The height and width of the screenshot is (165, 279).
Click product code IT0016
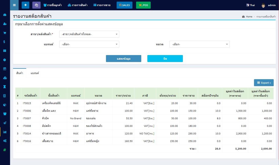27,141
